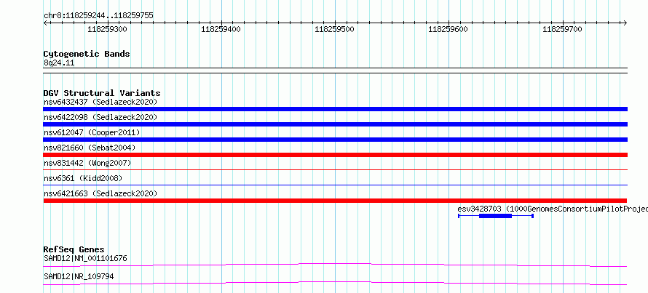Viewport: 648px width, 293px height.
Task: Click the right arrowhead of the ruler
Action: click(625, 23)
